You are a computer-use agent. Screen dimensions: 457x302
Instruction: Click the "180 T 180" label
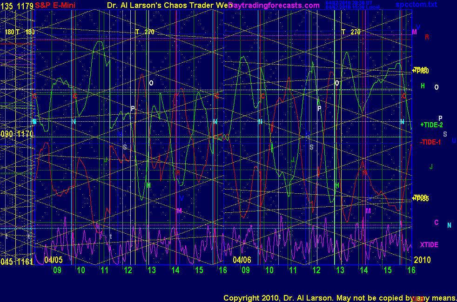20,32
